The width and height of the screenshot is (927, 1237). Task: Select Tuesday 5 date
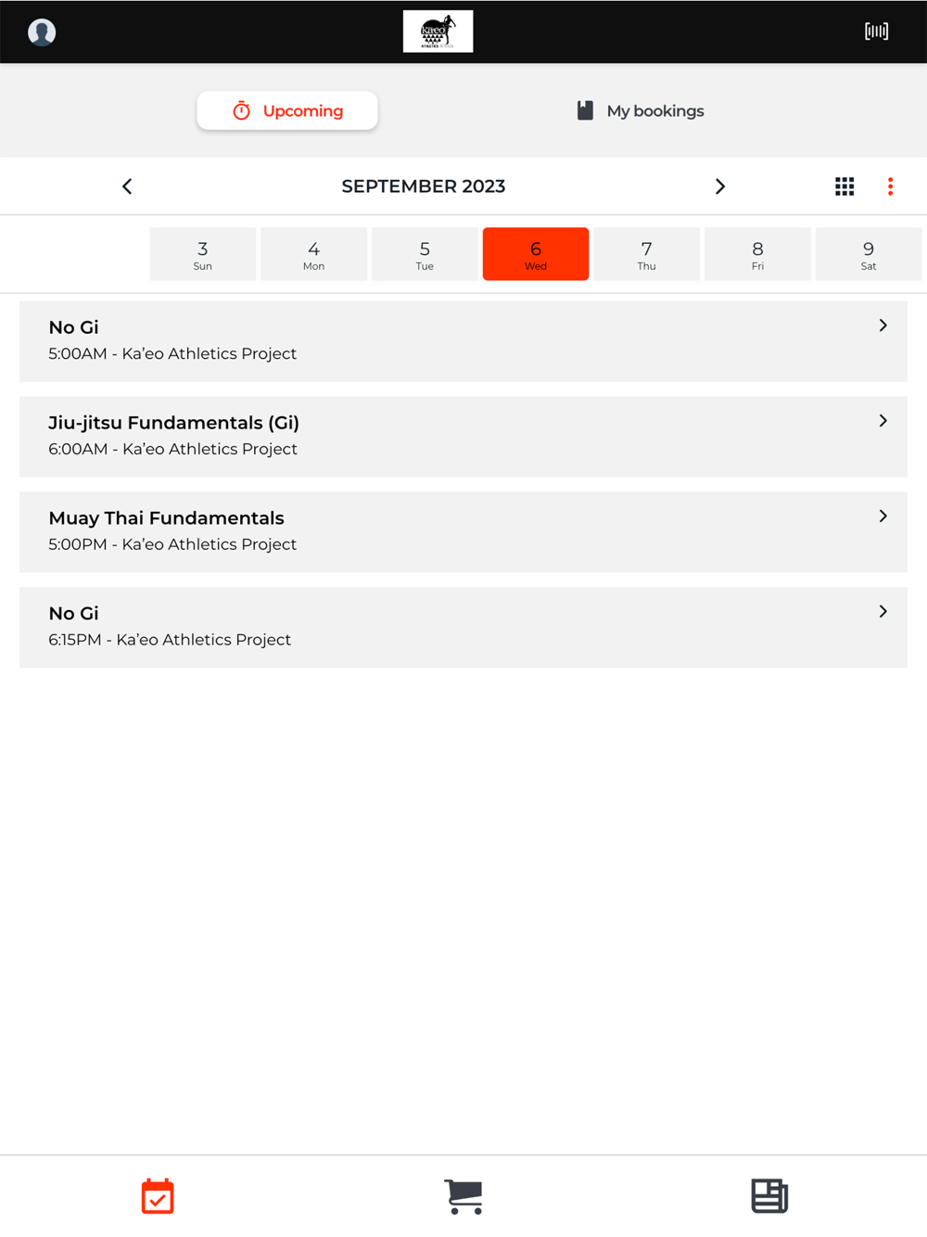coord(425,254)
